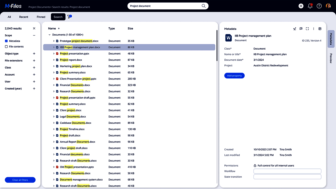
Task: Enable the File contents checkbox
Action: tap(6, 47)
